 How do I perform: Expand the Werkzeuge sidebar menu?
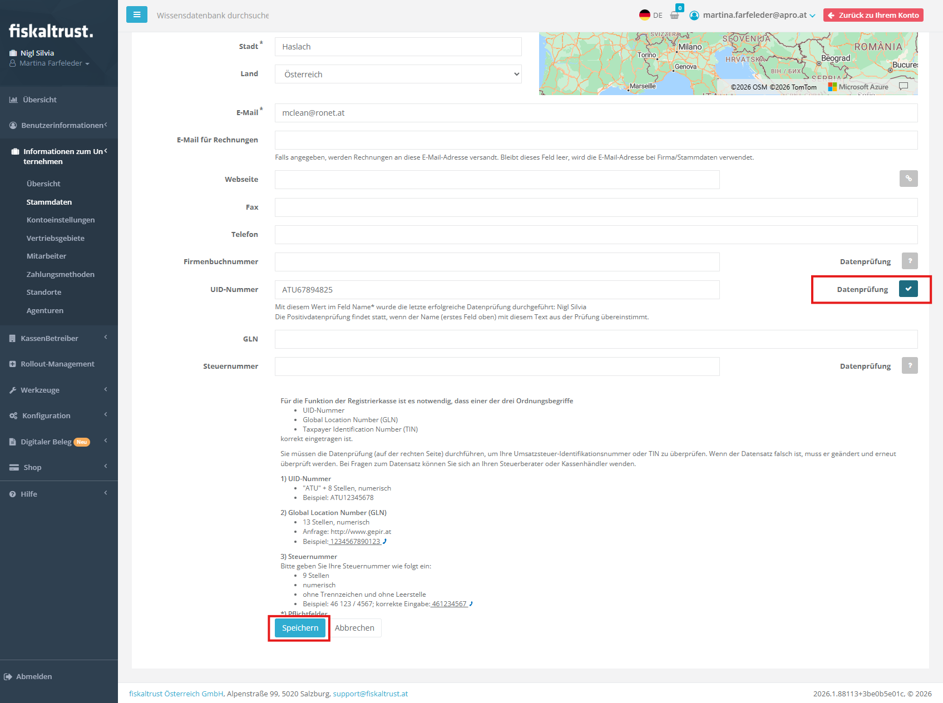pyautogui.click(x=58, y=390)
